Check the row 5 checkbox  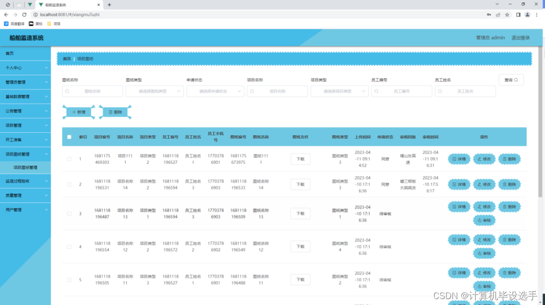point(69,279)
